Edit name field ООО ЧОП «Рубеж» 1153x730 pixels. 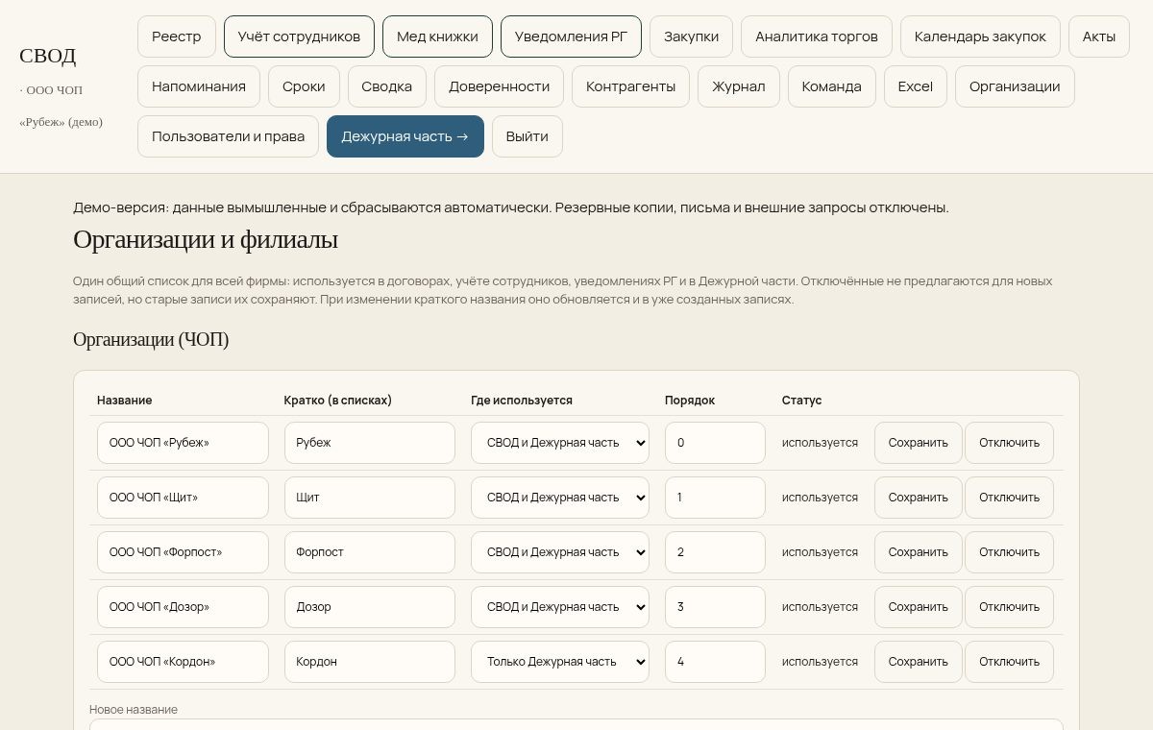183,443
